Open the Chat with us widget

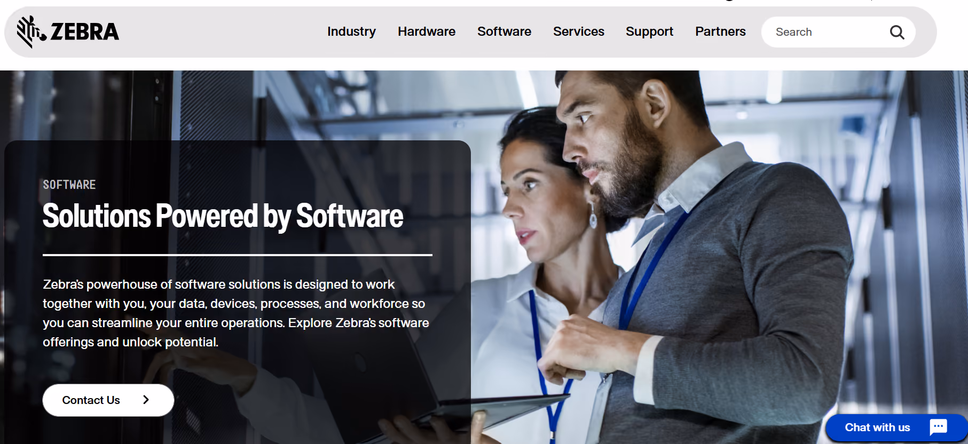click(896, 427)
